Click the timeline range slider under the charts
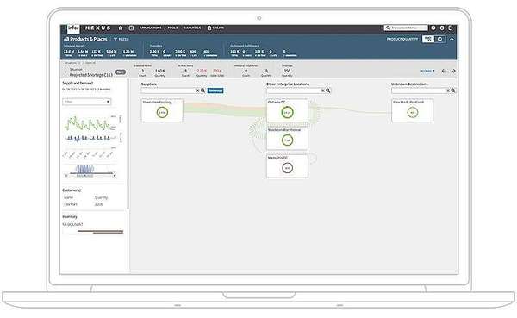This screenshot has width=517, height=318. point(90,174)
